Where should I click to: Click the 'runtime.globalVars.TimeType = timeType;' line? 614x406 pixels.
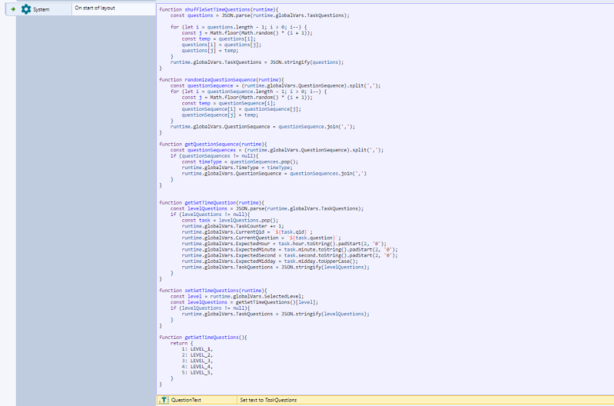[237, 168]
